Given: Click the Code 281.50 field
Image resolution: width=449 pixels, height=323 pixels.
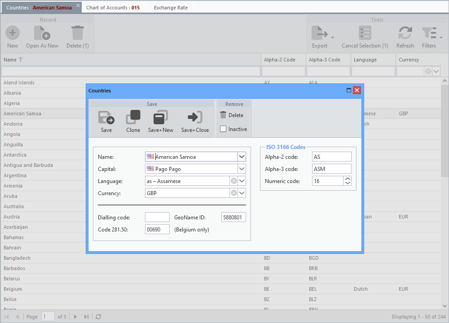Looking at the screenshot, I should tap(157, 229).
